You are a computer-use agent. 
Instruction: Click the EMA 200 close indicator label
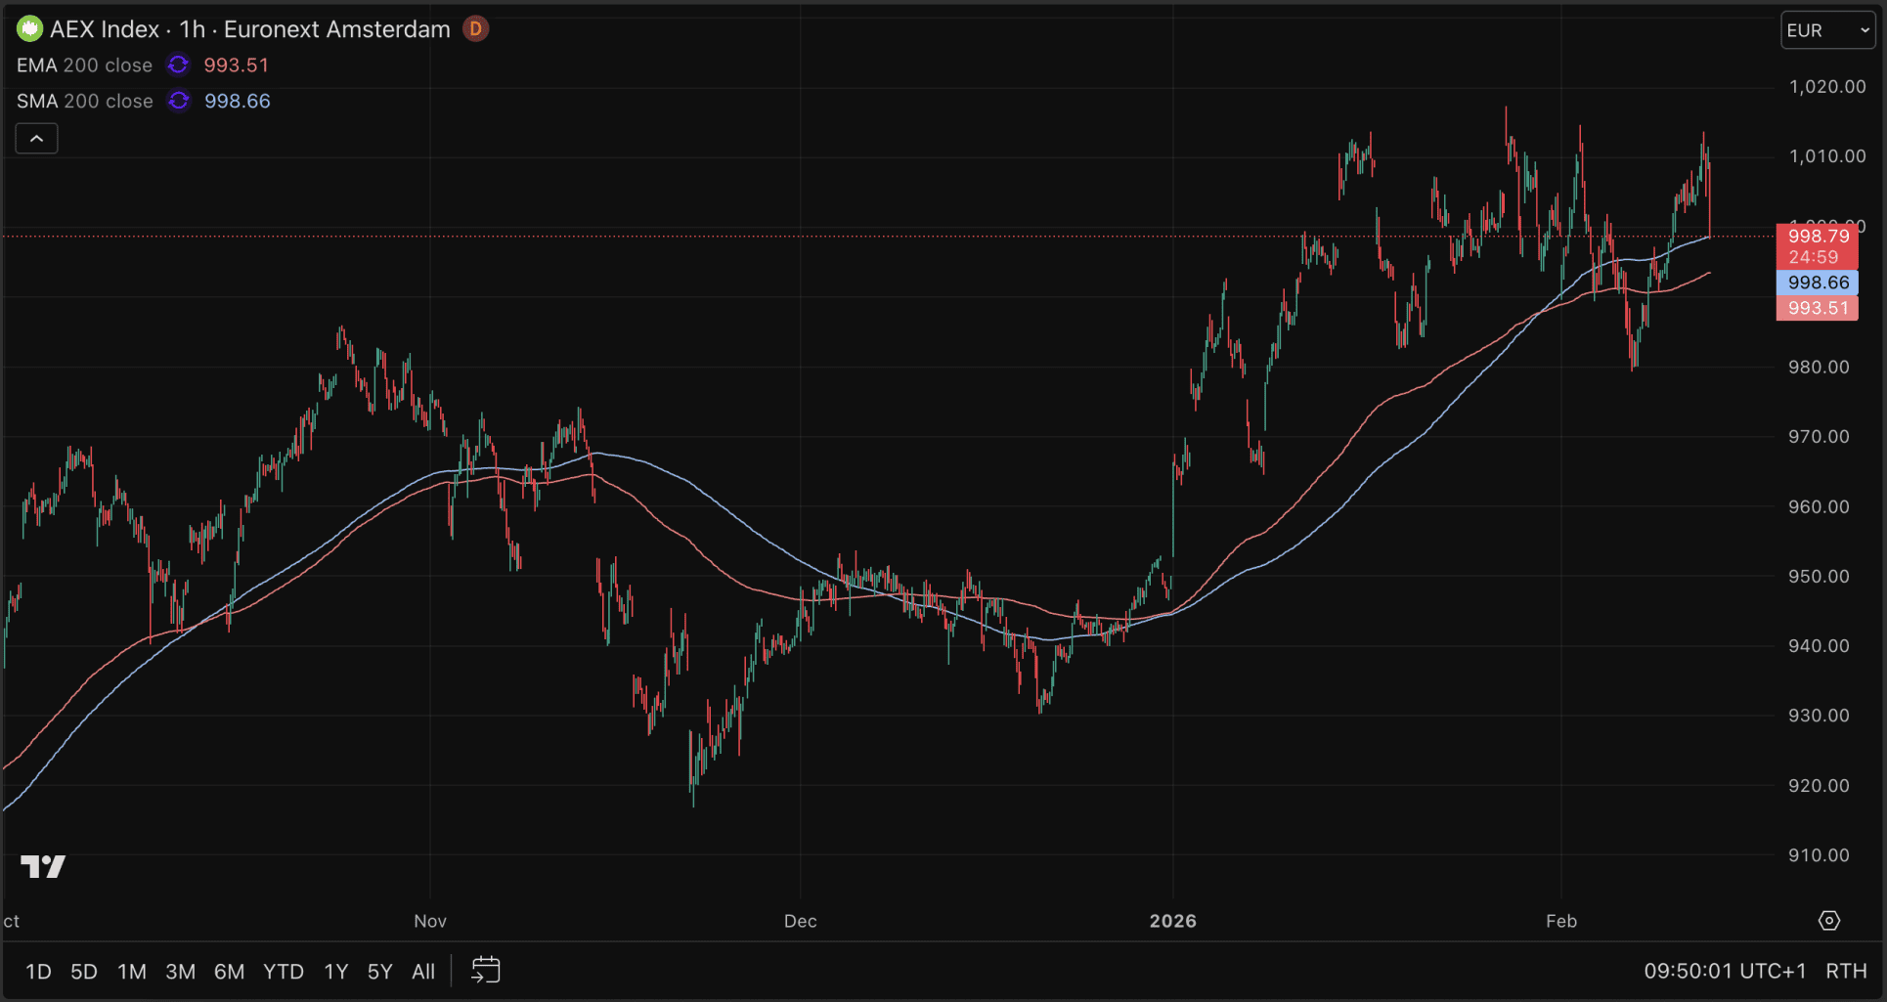[84, 65]
